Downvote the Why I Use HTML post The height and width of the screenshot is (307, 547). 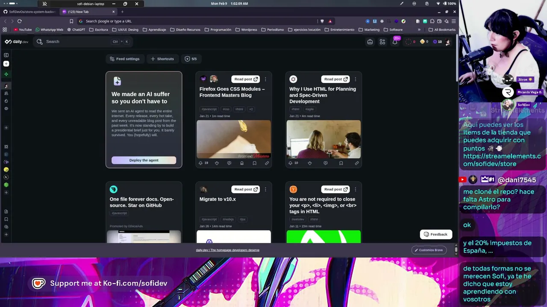pos(310,163)
